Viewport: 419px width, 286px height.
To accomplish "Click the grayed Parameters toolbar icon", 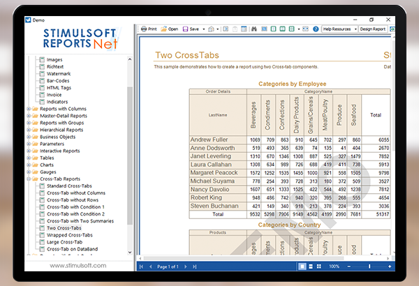I will pos(235,29).
